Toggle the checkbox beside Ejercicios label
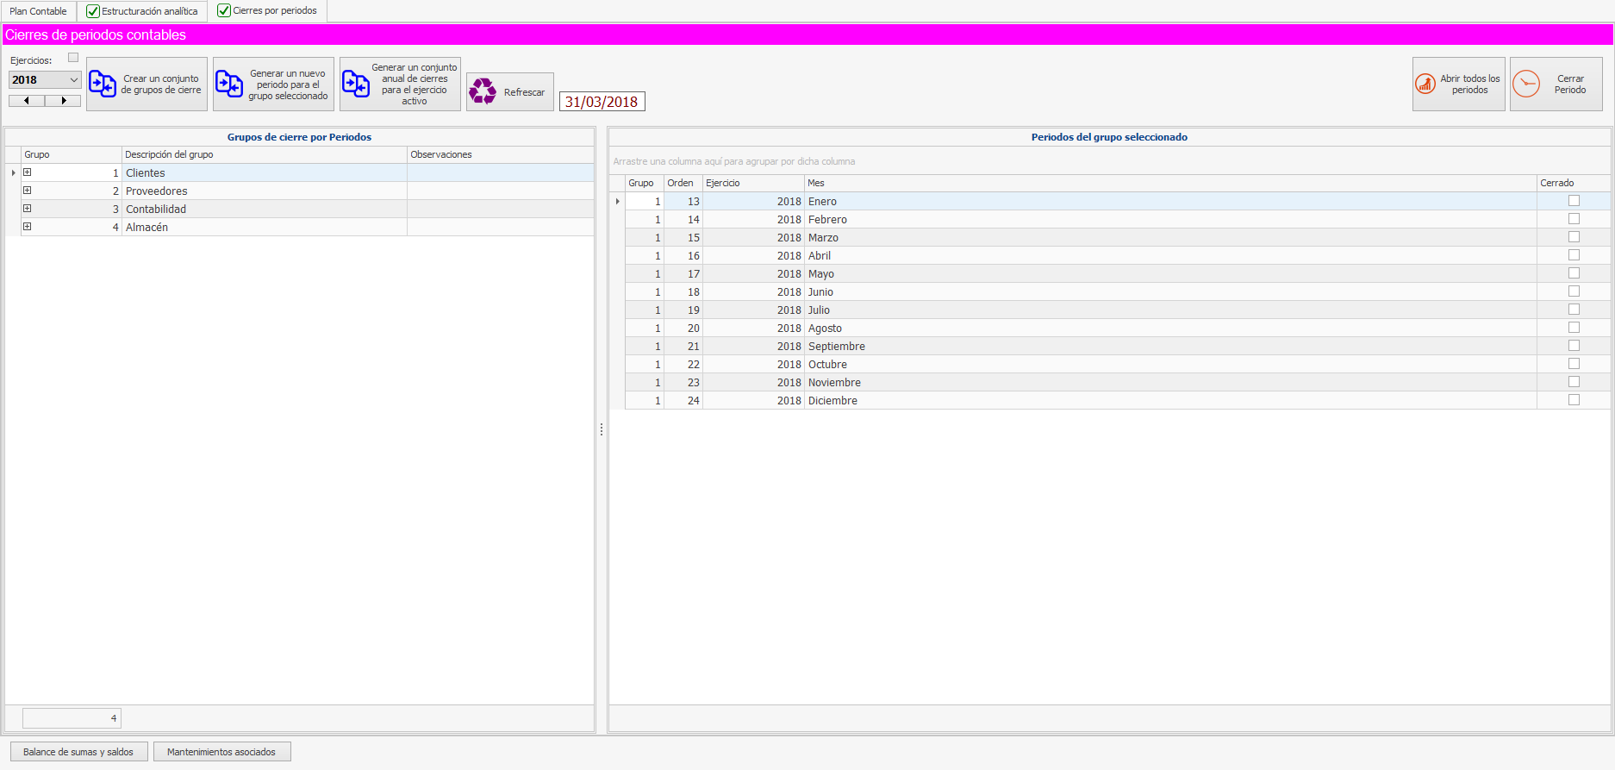This screenshot has width=1615, height=770. (73, 58)
